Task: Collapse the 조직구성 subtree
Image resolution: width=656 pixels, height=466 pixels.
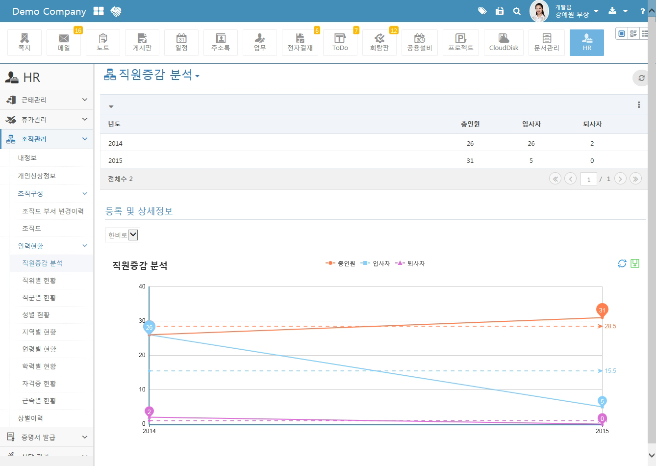Action: pos(85,194)
